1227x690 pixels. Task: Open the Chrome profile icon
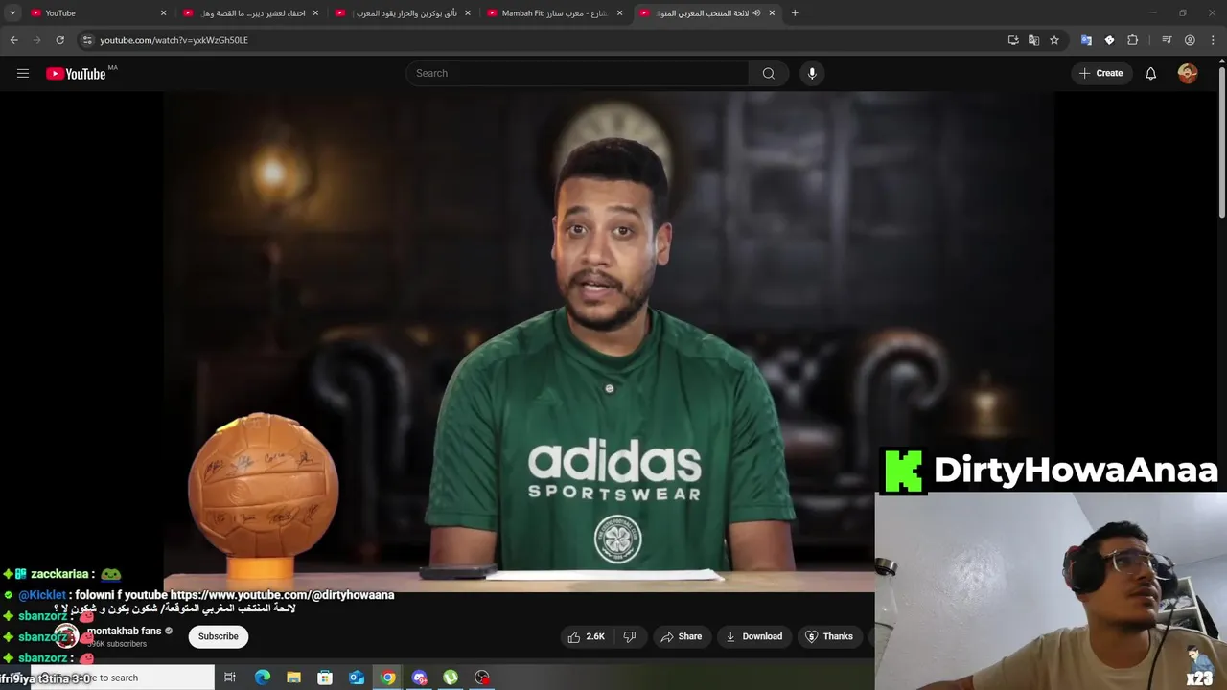pyautogui.click(x=1190, y=40)
